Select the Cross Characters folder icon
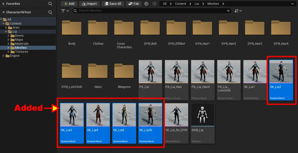This screenshot has height=153, width=298. [124, 28]
